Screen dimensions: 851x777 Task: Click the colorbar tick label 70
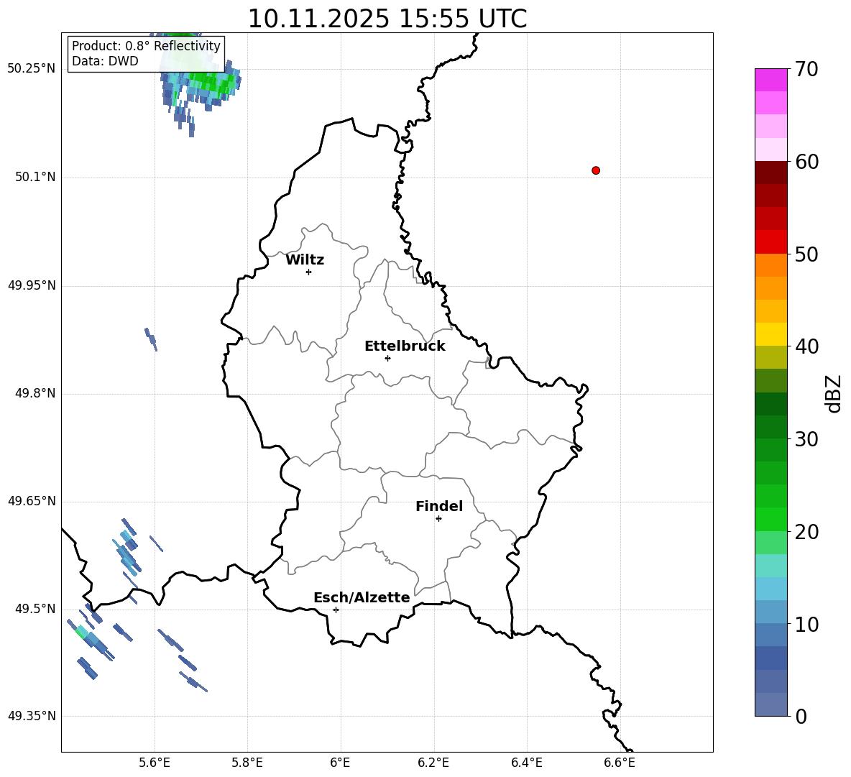coord(806,69)
